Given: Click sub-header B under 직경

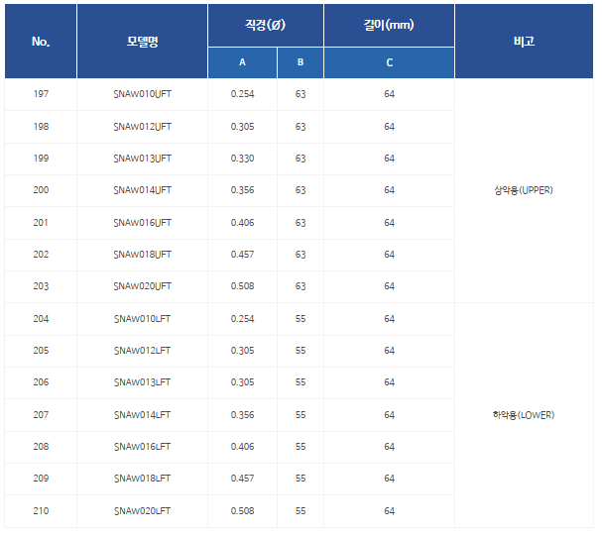Looking at the screenshot, I should click(300, 62).
